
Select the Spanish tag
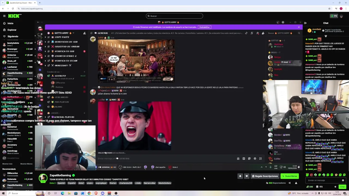coord(61,183)
